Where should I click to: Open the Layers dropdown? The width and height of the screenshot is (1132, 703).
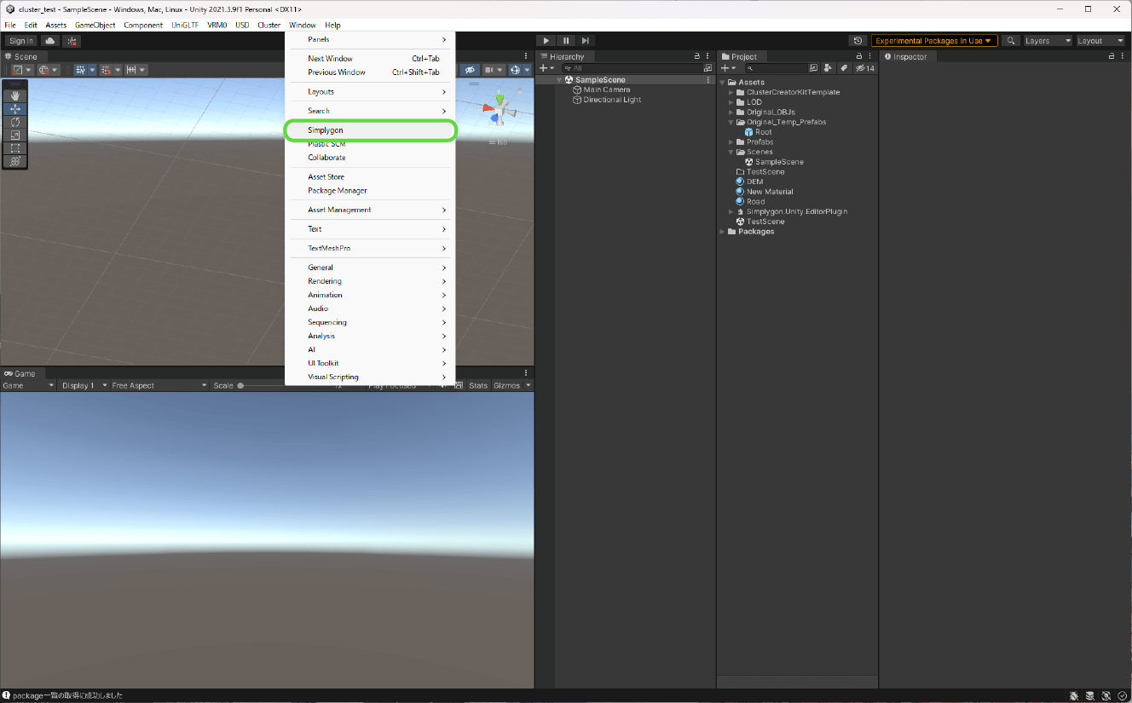pyautogui.click(x=1048, y=41)
